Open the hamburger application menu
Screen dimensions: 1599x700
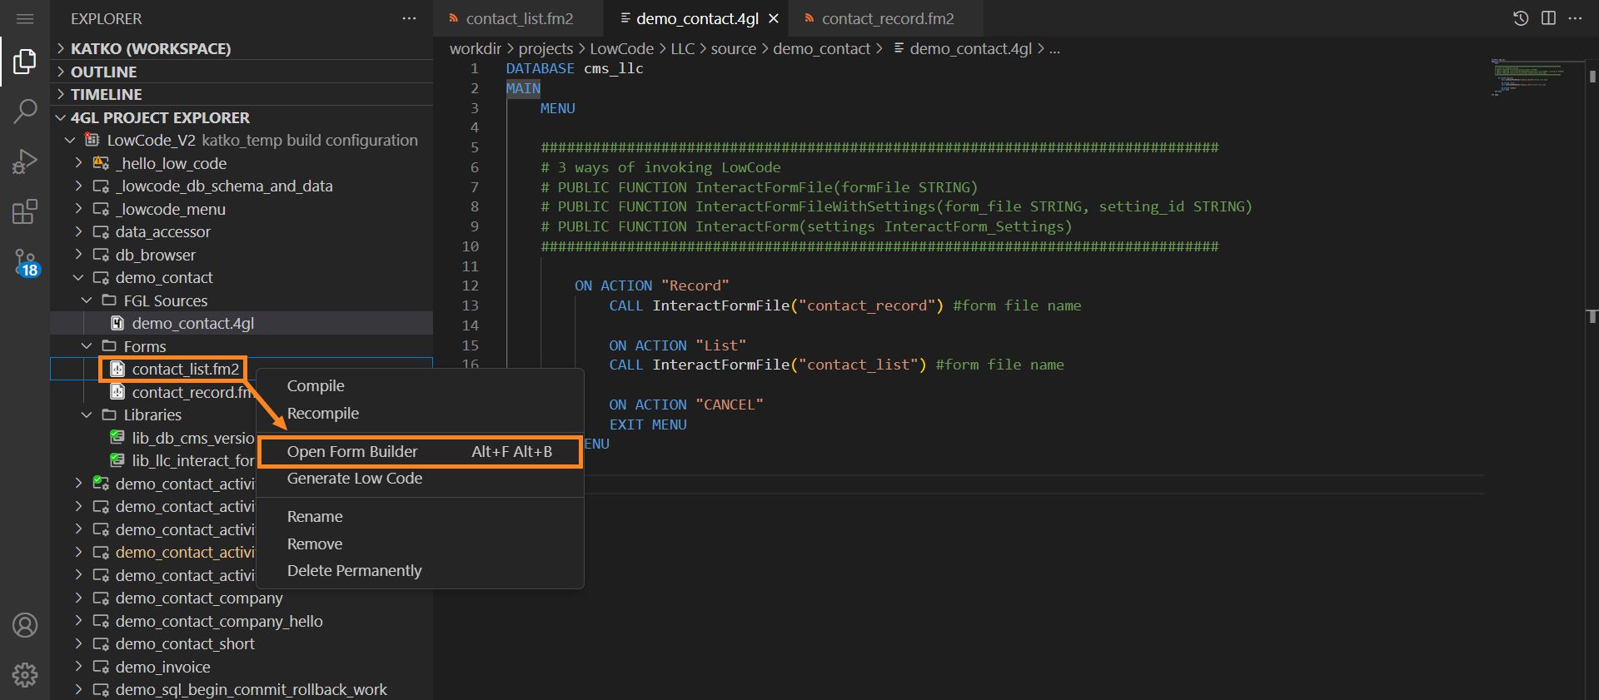(x=25, y=18)
